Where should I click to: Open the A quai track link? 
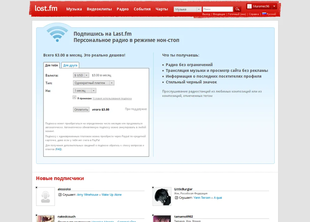coord(218,198)
